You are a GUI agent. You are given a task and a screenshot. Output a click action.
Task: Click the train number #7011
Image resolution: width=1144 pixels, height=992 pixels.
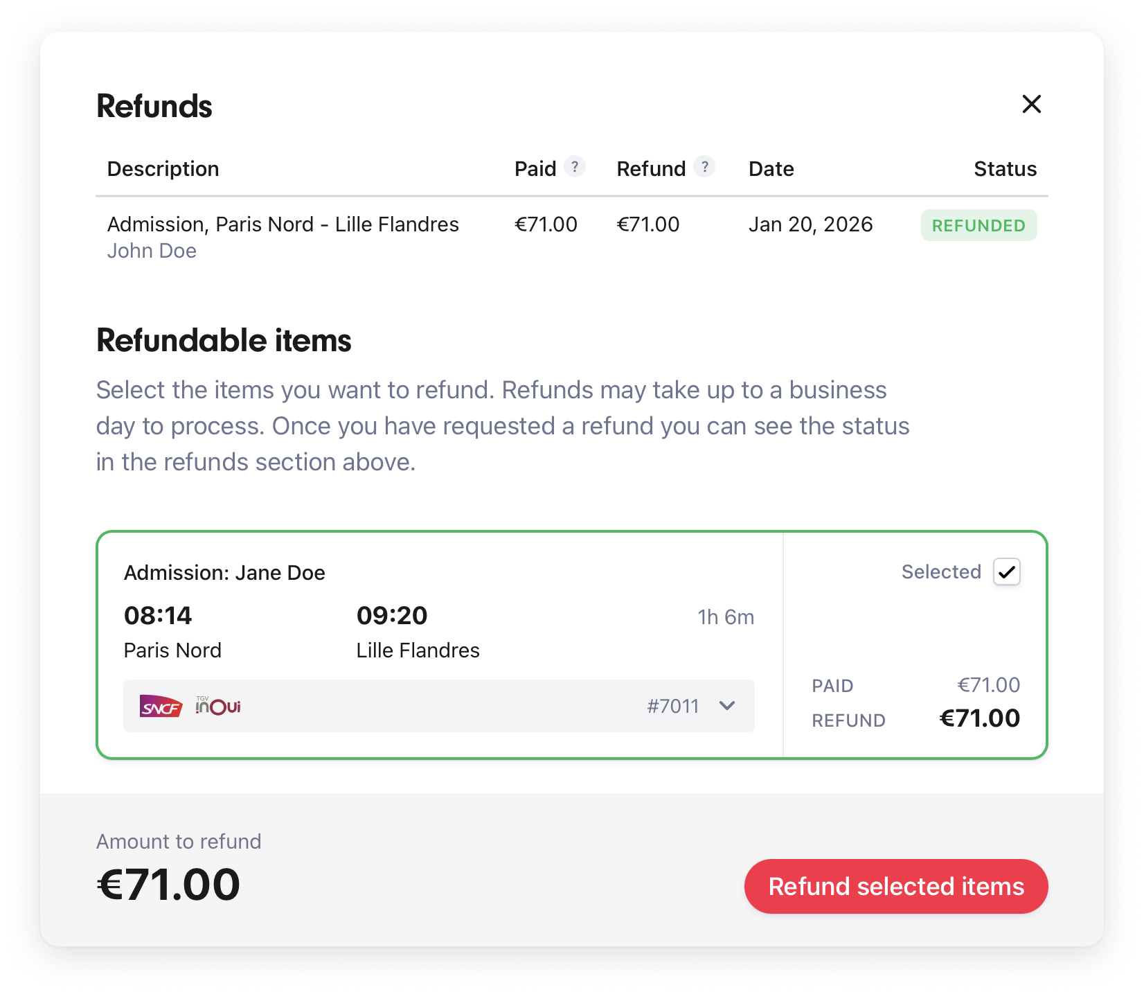pyautogui.click(x=672, y=707)
